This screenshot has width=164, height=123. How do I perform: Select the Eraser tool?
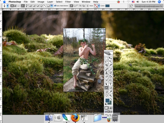point(107,77)
